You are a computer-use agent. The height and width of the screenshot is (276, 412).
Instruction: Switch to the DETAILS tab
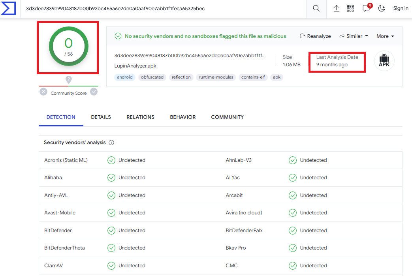[101, 117]
